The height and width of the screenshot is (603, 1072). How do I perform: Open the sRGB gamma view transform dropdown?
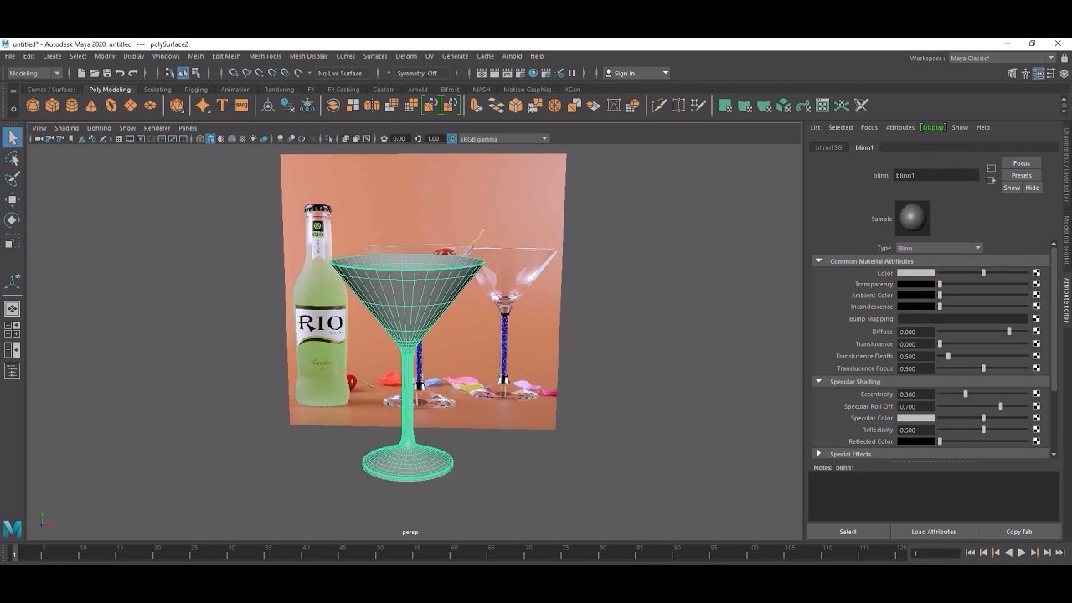click(x=503, y=139)
